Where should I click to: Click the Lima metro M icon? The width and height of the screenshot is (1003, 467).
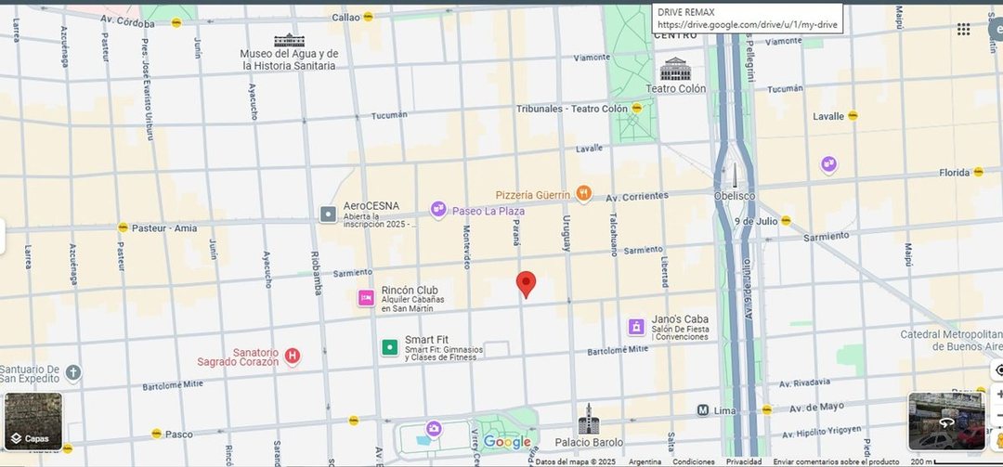click(x=703, y=410)
